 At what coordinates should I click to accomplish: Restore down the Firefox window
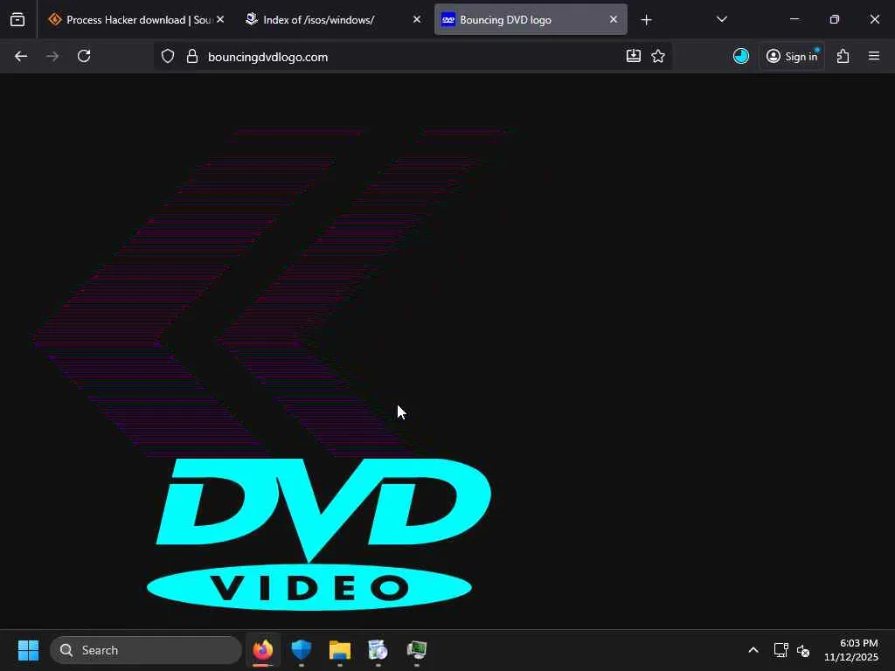[834, 19]
